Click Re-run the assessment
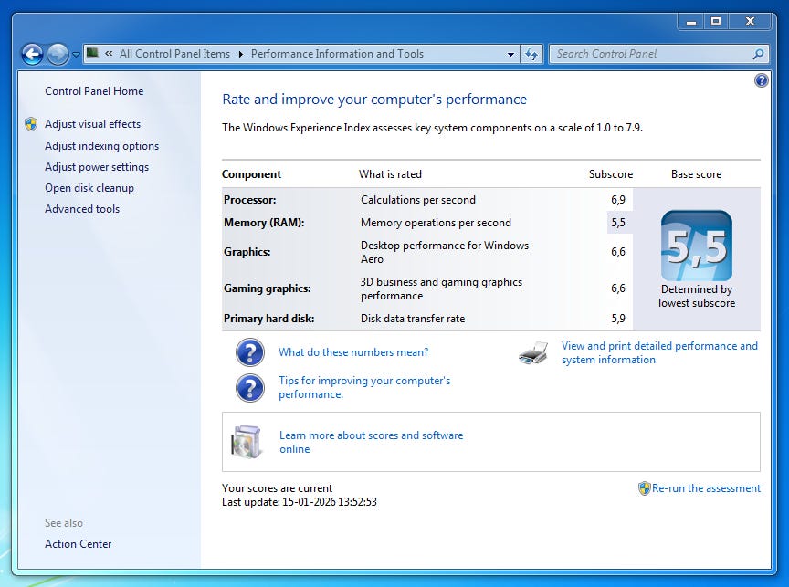 click(x=706, y=488)
